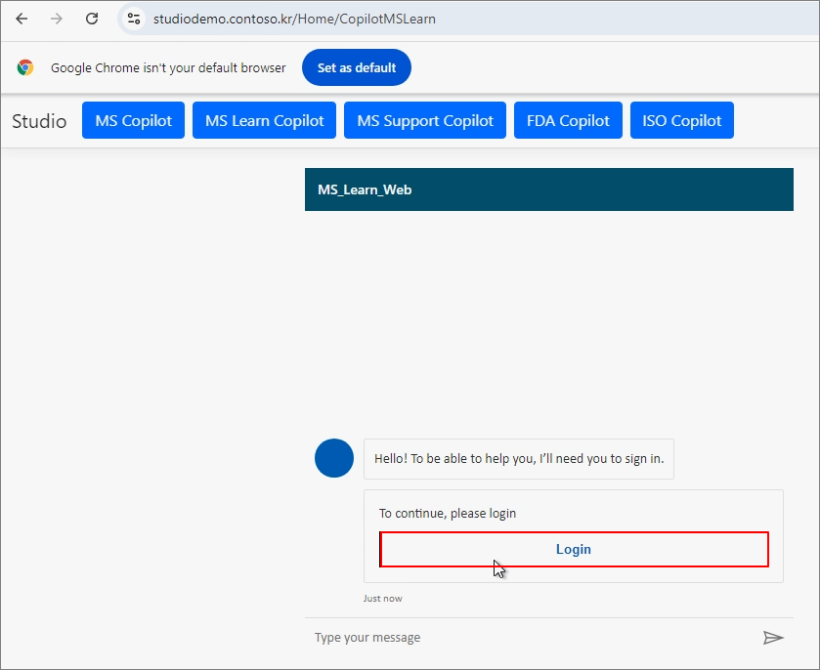Open the Studio home link

coord(39,121)
